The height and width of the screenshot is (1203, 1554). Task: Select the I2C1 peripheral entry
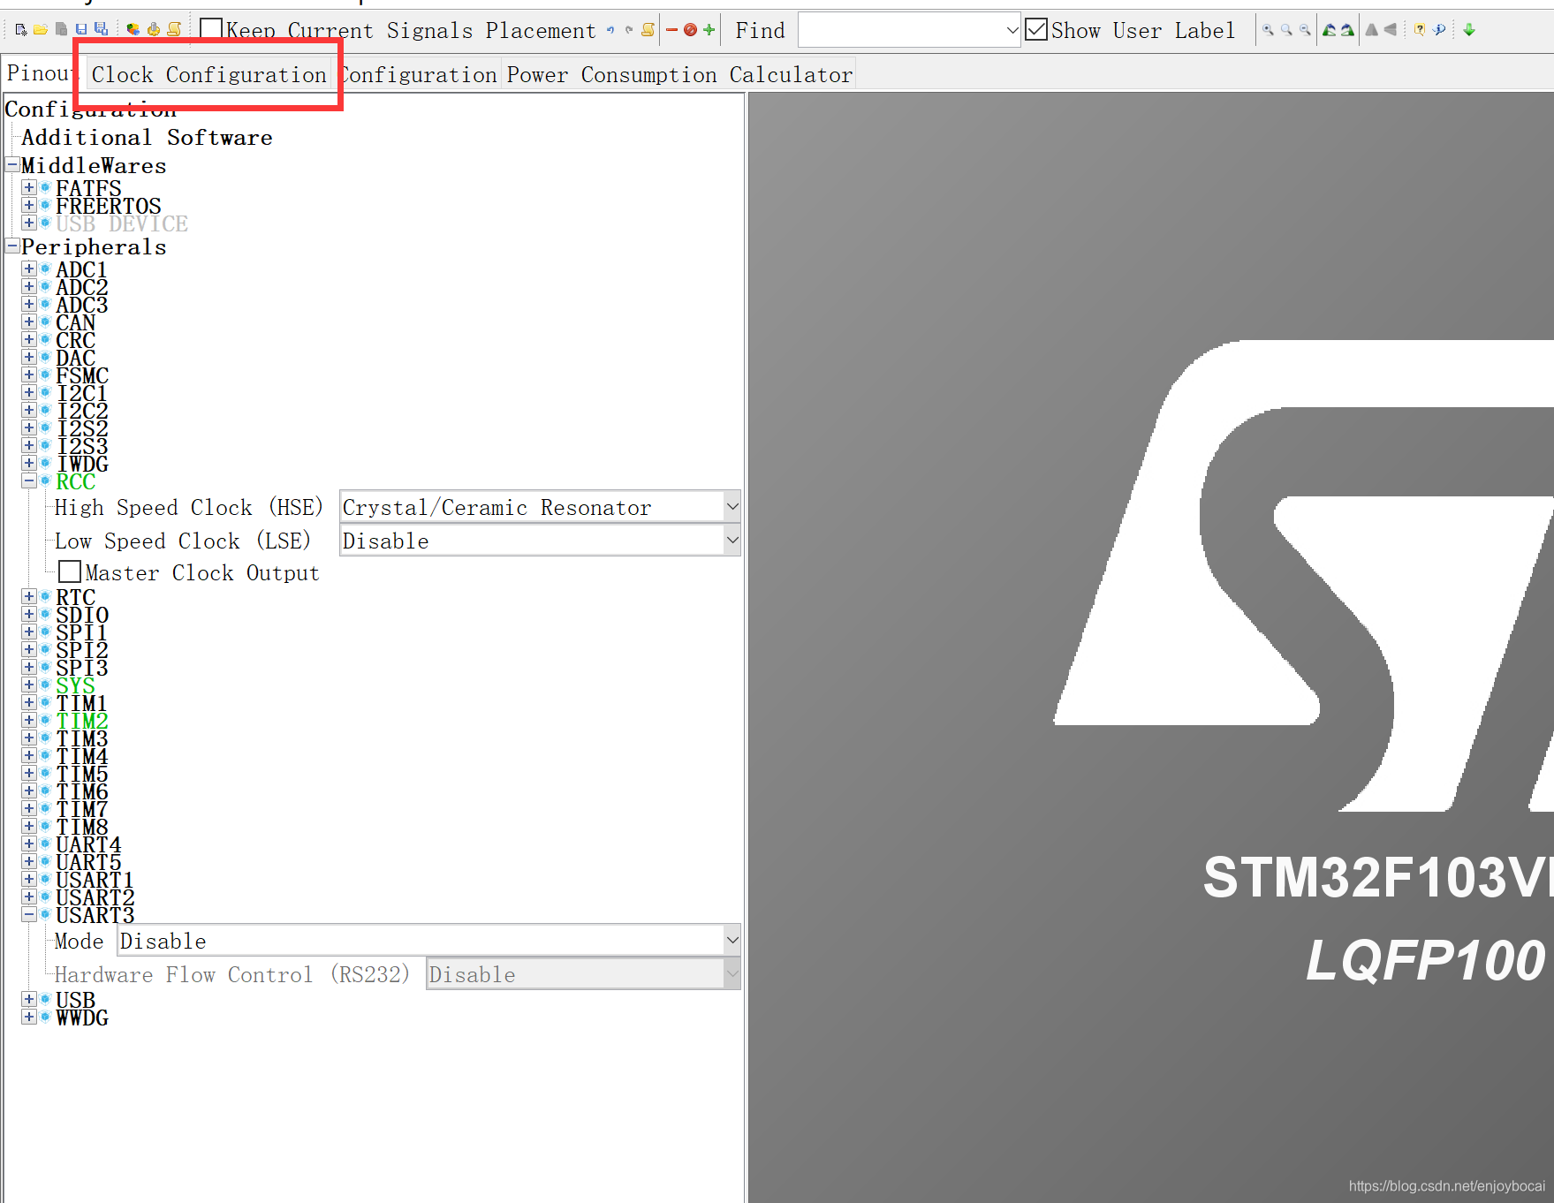82,393
